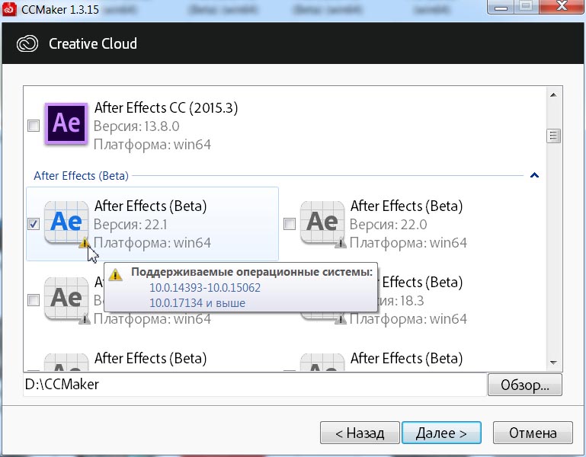Click the Назад back button
586x457 pixels.
(x=360, y=433)
